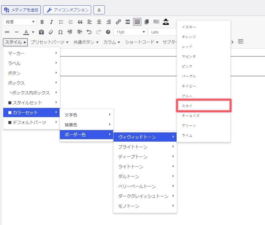Open the special character omega tool

(x=60, y=32)
